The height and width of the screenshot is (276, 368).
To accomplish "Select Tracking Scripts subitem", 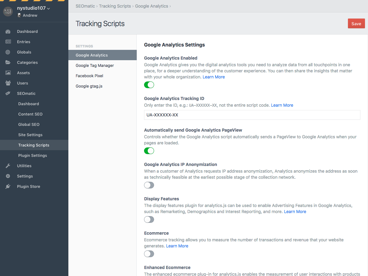I will (34, 145).
